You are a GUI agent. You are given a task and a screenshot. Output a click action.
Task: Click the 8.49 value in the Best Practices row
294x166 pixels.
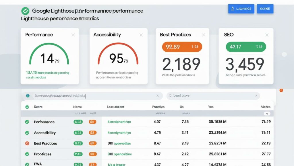[185, 143]
